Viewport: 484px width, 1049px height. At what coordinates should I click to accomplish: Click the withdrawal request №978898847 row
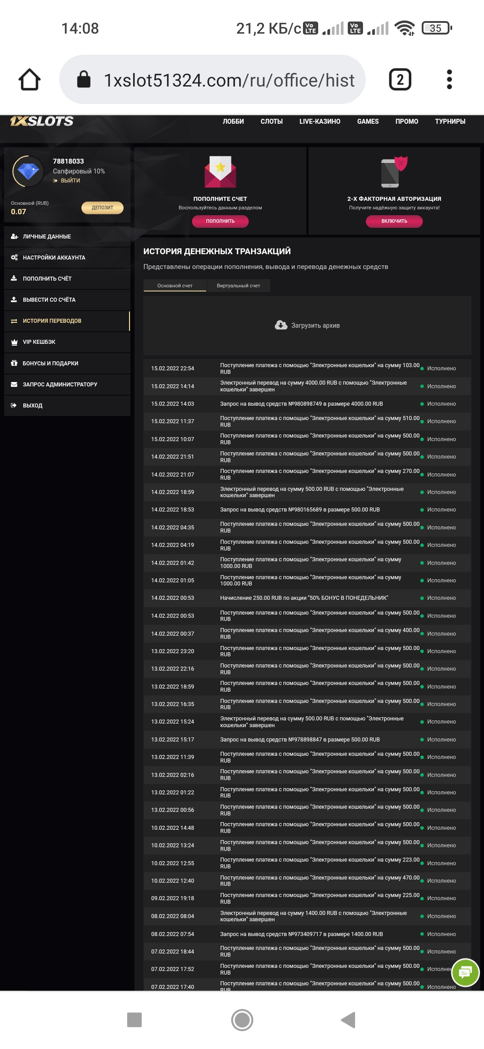pos(307,740)
